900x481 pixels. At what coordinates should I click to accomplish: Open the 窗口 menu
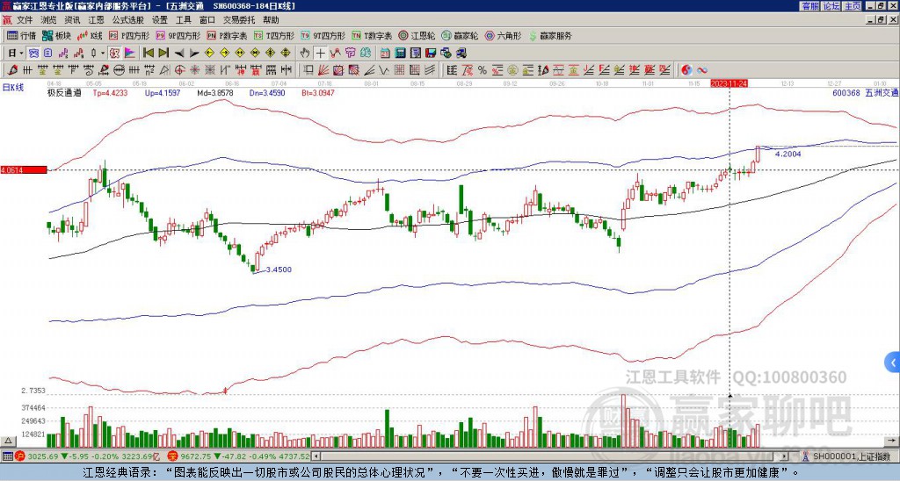[207, 20]
